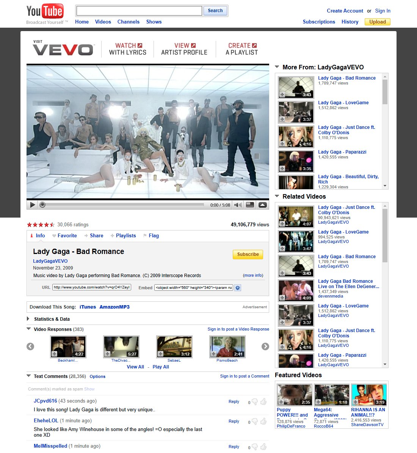
Task: Collapse Text Comments section
Action: pos(28,376)
